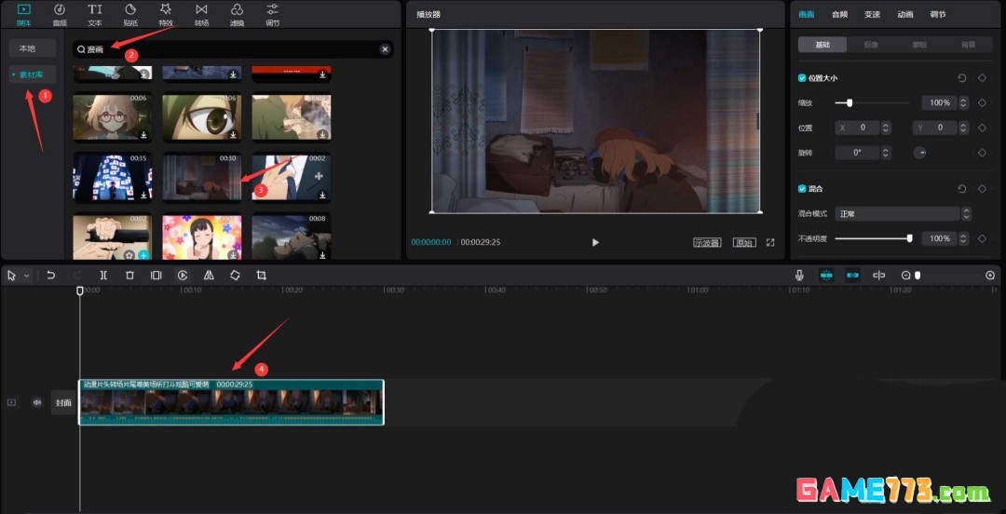
Task: Download the glasses girl 00:06 clip
Action: click(x=143, y=135)
